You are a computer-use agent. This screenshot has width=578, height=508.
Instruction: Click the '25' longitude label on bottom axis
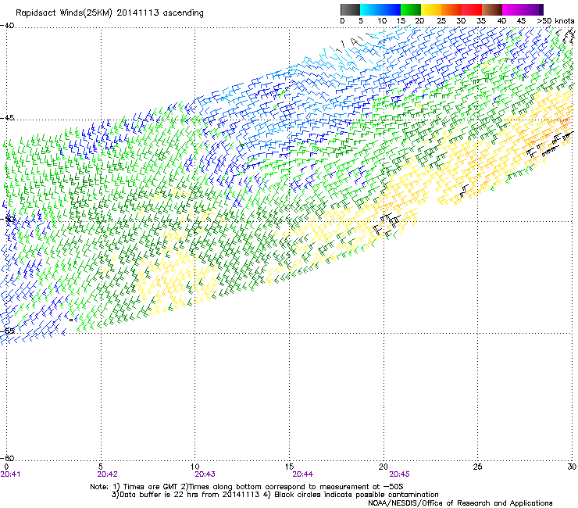pos(477,467)
